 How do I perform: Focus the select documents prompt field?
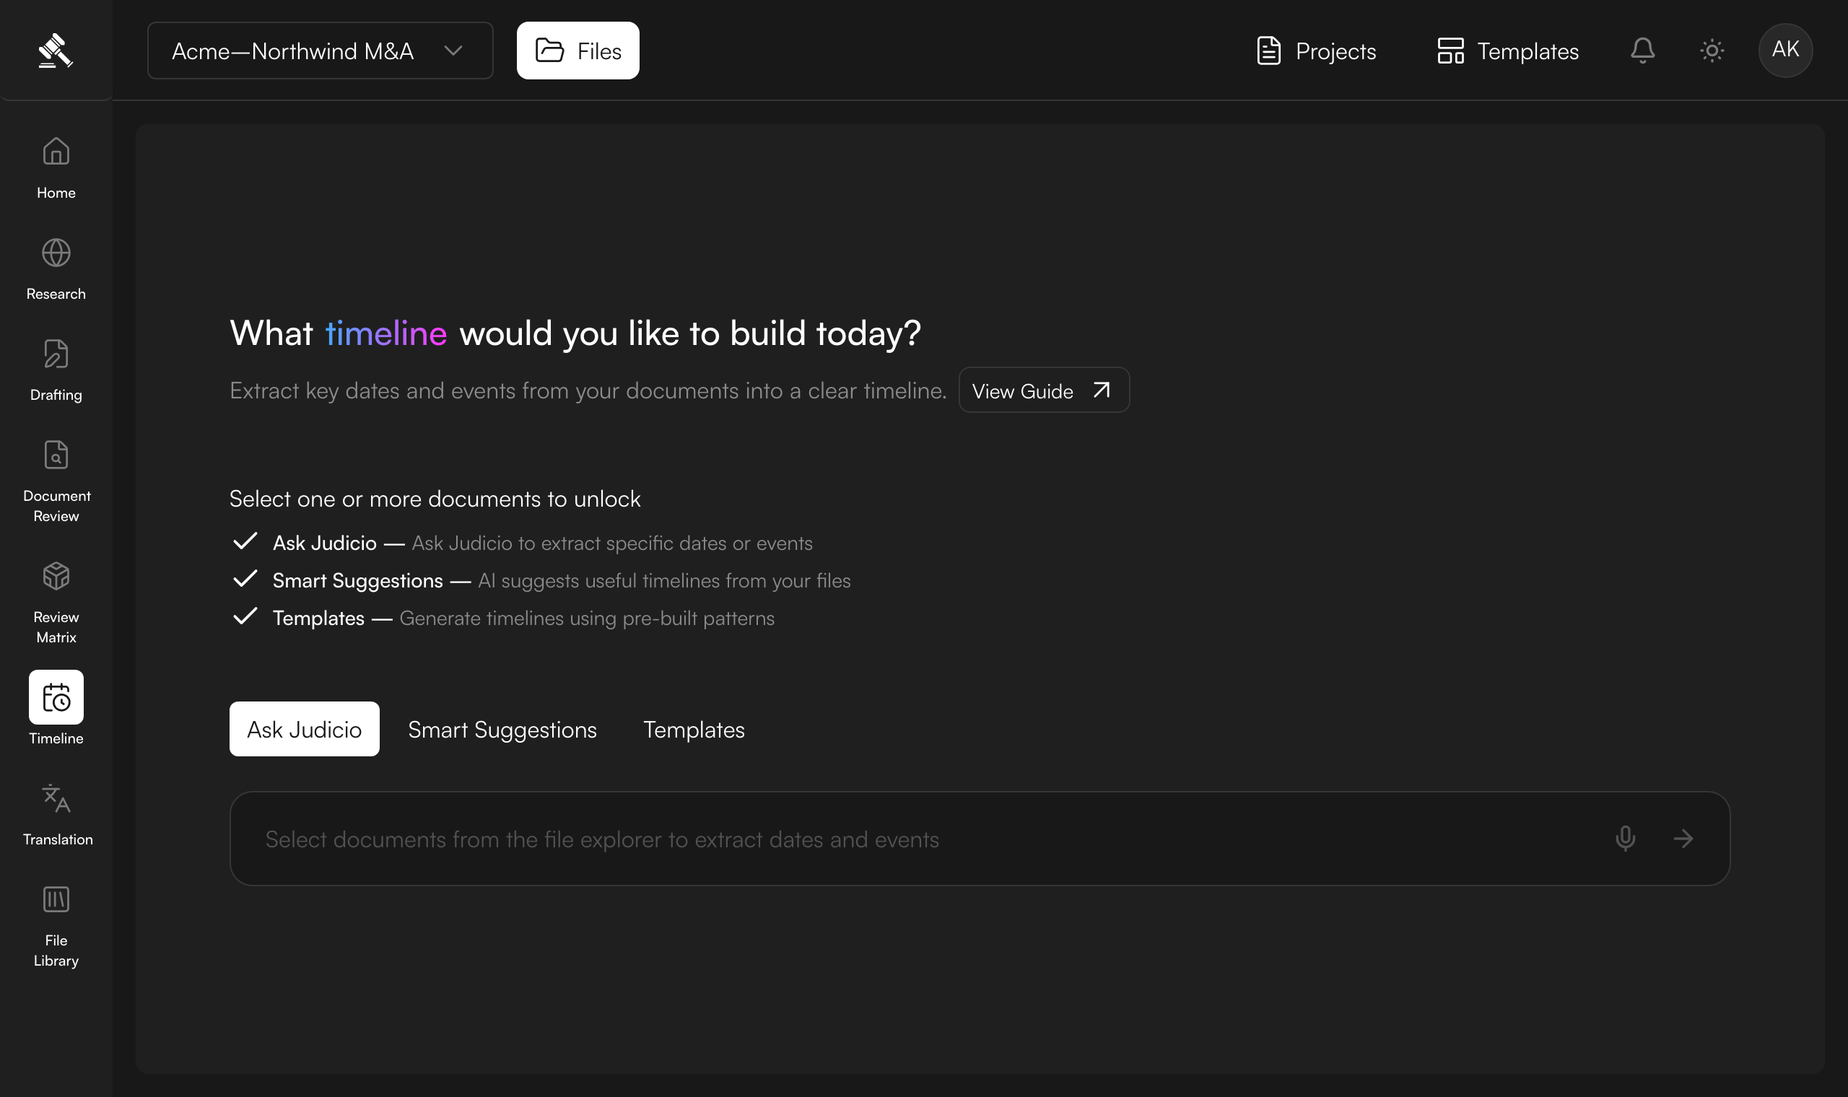(x=980, y=839)
